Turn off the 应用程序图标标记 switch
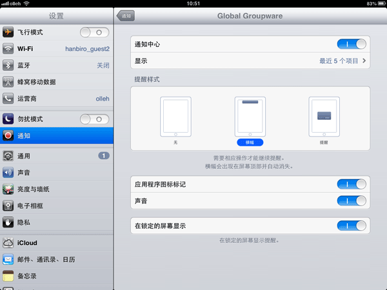The width and height of the screenshot is (387, 290). click(x=352, y=184)
